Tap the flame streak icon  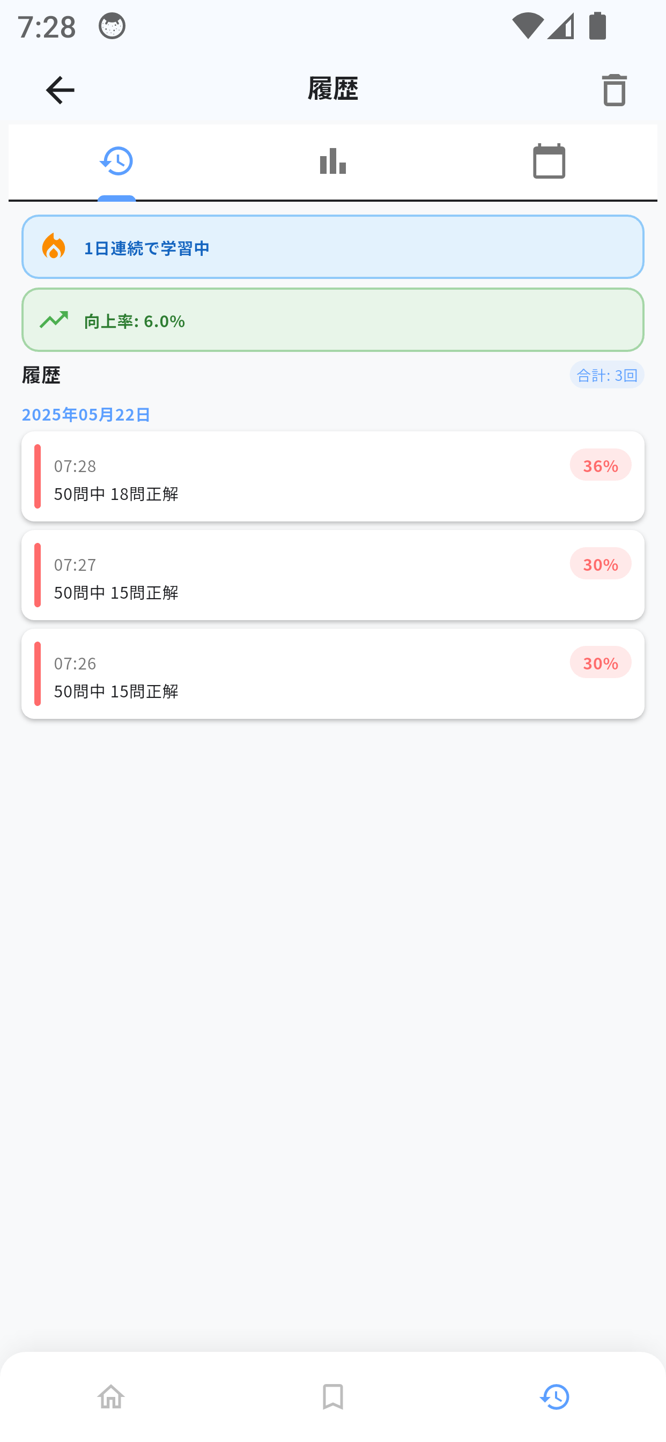pyautogui.click(x=54, y=246)
